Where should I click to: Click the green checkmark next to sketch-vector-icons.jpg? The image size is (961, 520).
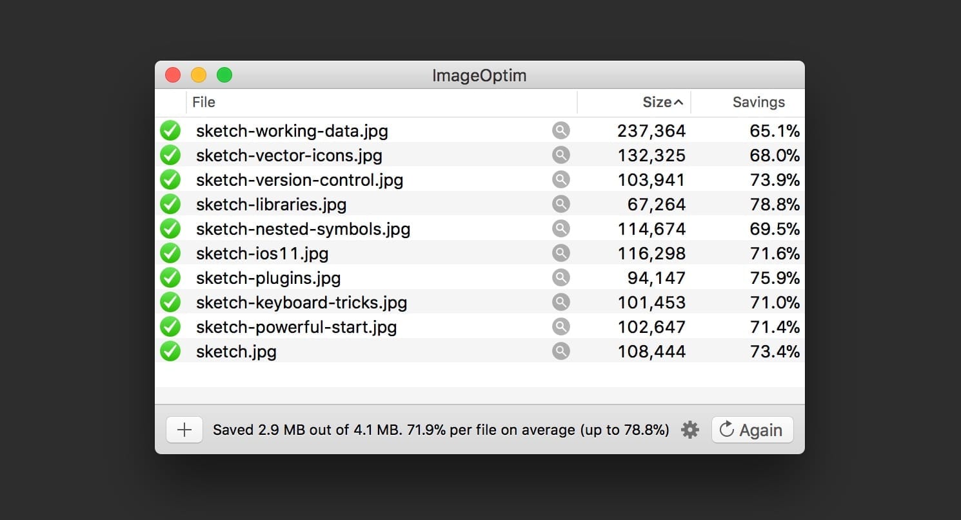coord(170,154)
